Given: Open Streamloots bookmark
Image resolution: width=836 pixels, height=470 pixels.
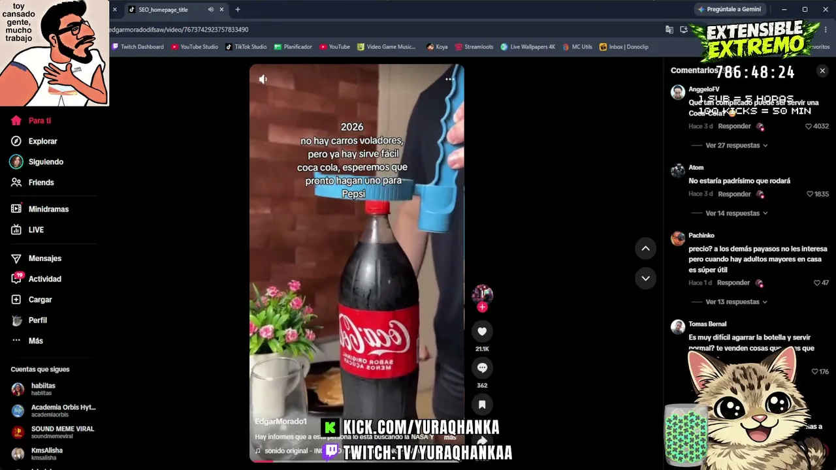Looking at the screenshot, I should pos(474,47).
